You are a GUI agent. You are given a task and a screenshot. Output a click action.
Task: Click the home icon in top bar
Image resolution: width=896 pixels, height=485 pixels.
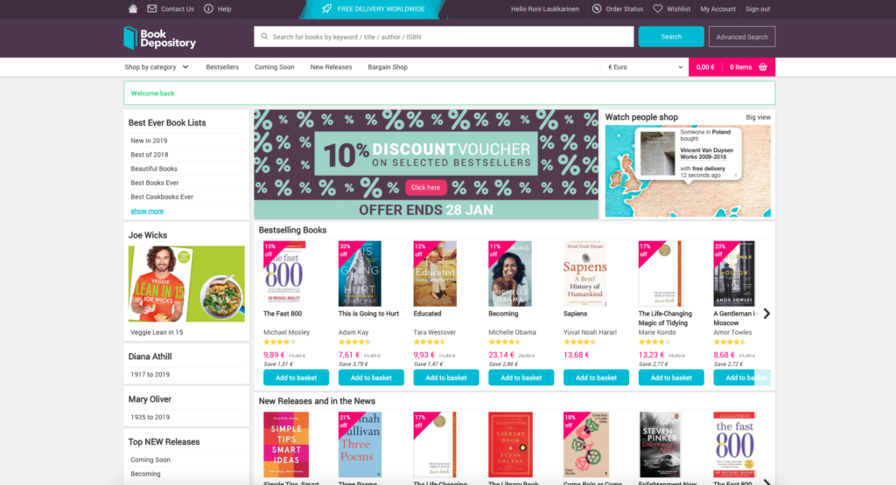(x=133, y=9)
